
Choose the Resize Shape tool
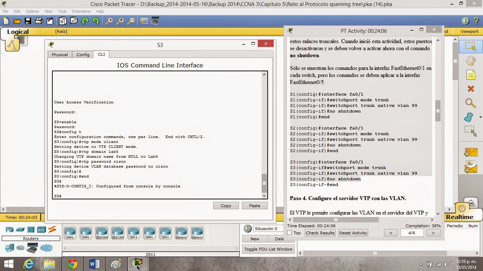coord(471,131)
